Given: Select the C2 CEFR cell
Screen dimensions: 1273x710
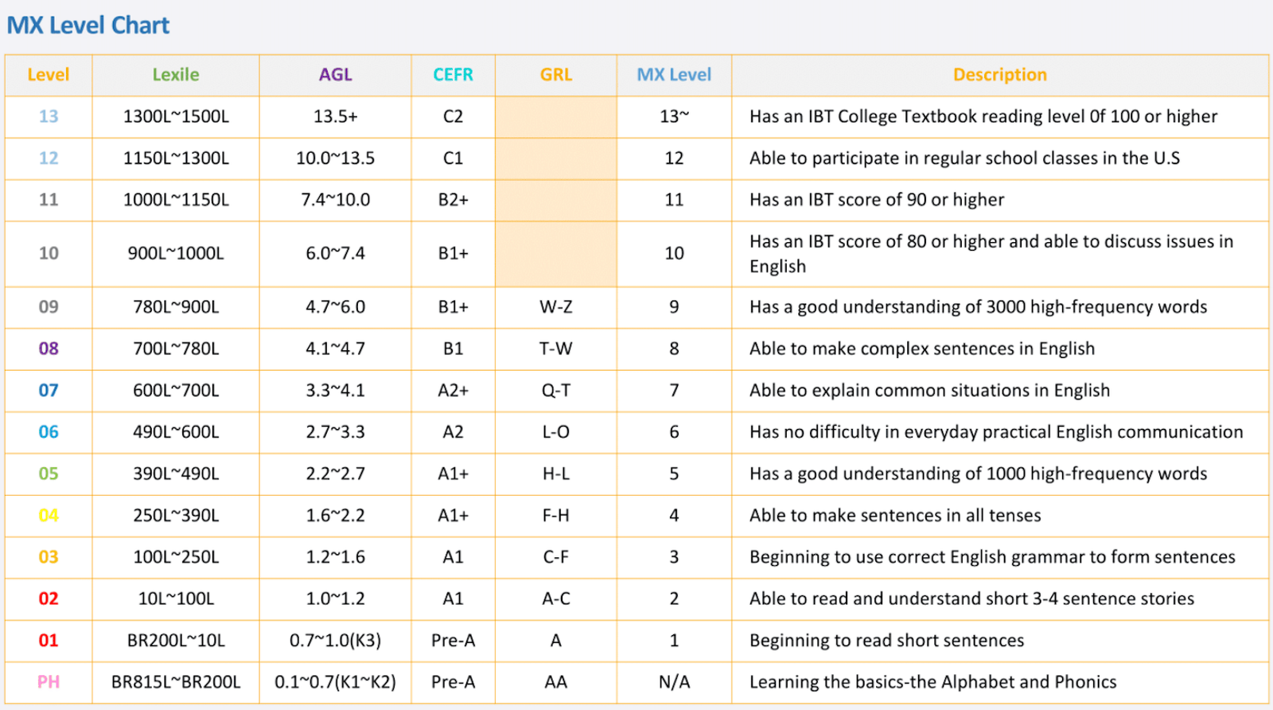Looking at the screenshot, I should point(453,117).
